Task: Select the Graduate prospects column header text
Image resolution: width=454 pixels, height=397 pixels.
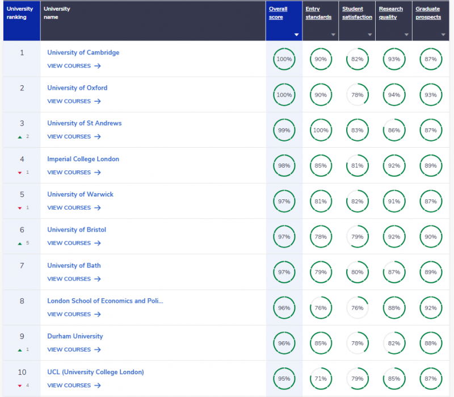Action: pos(428,13)
